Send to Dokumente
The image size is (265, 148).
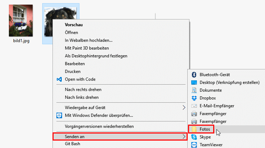click(x=211, y=90)
